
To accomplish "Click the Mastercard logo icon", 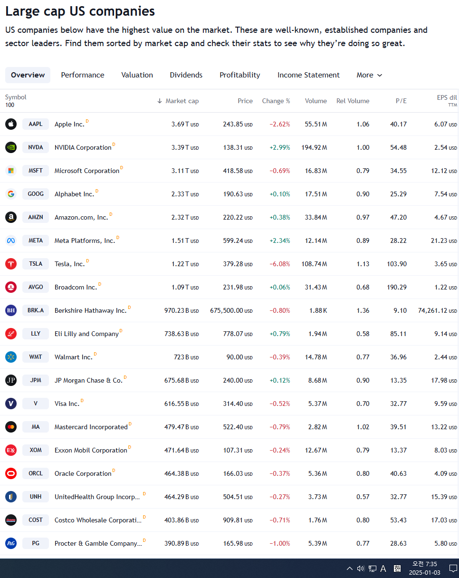I will click(x=11, y=427).
